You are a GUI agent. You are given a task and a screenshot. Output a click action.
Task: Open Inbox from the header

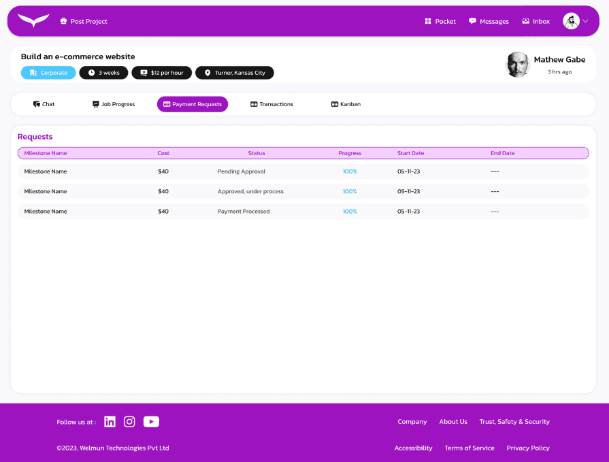click(536, 21)
